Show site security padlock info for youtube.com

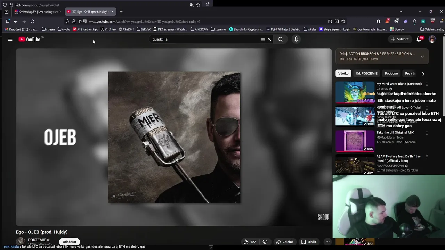click(74, 22)
